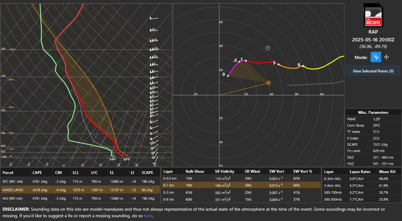
Task: Click the 3CAPE column header
Action: pos(147,173)
